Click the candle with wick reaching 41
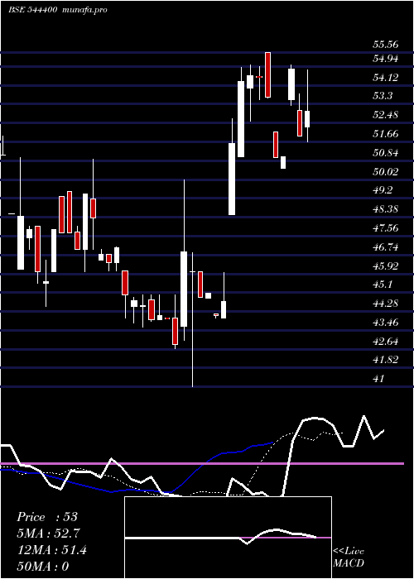Screen dimensions: 414x579 [x=193, y=319]
